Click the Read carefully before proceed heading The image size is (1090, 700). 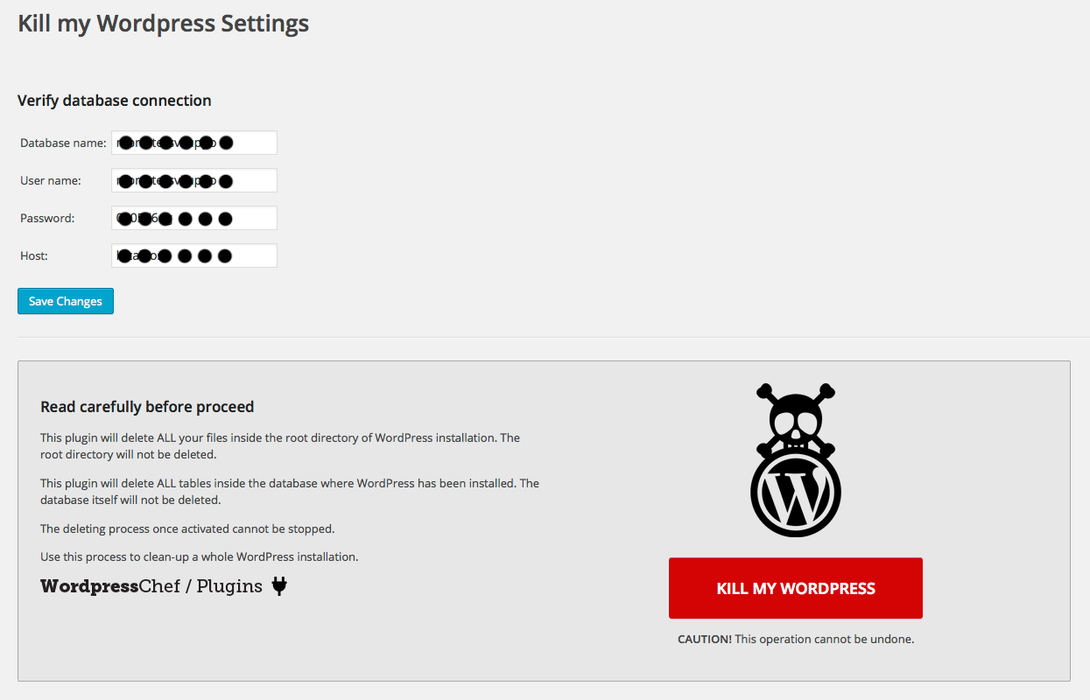147,407
